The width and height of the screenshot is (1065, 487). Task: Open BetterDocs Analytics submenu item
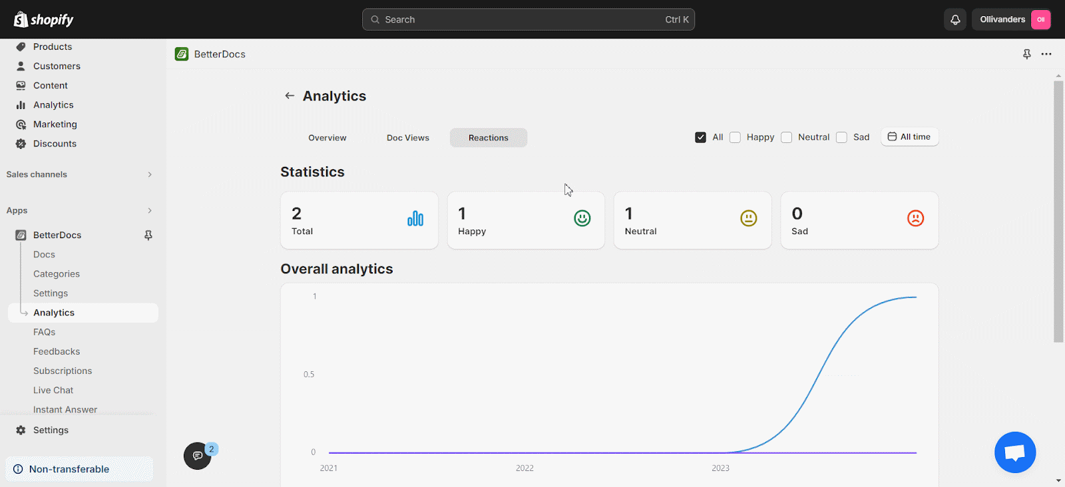point(83,313)
